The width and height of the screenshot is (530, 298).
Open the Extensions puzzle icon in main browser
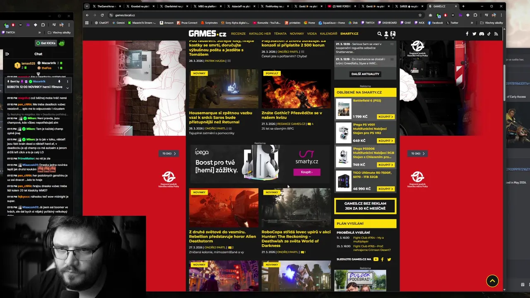(x=475, y=15)
